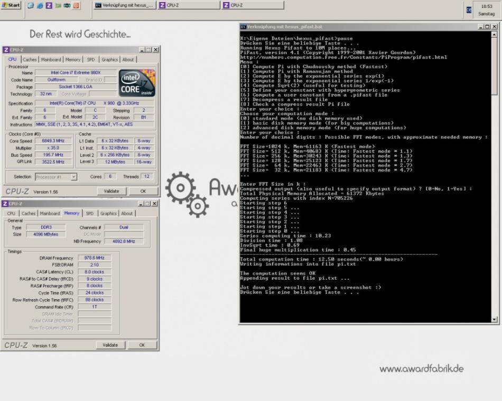Click console scrollbar up arrow

pyautogui.click(x=494, y=34)
